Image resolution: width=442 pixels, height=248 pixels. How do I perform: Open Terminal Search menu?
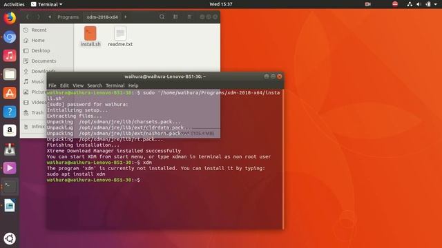pyautogui.click(x=95, y=85)
